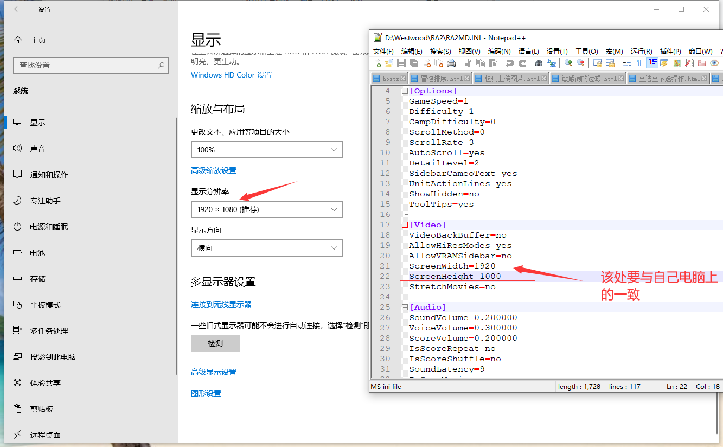Open 高级显示设置 link
The height and width of the screenshot is (447, 723).
tap(214, 372)
